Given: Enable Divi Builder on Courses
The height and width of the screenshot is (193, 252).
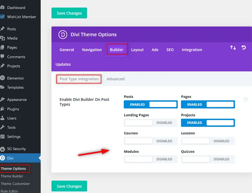Looking at the screenshot, I should [x=151, y=141].
